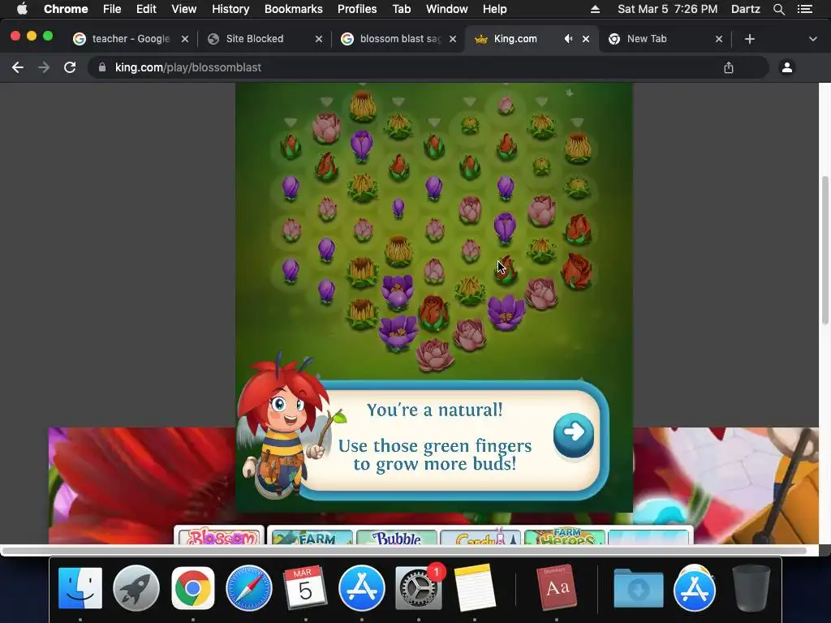Reload the current page
Image resolution: width=831 pixels, height=623 pixels.
click(x=70, y=67)
